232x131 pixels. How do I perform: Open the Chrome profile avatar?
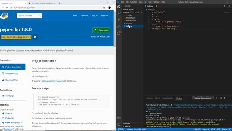tap(109, 8)
